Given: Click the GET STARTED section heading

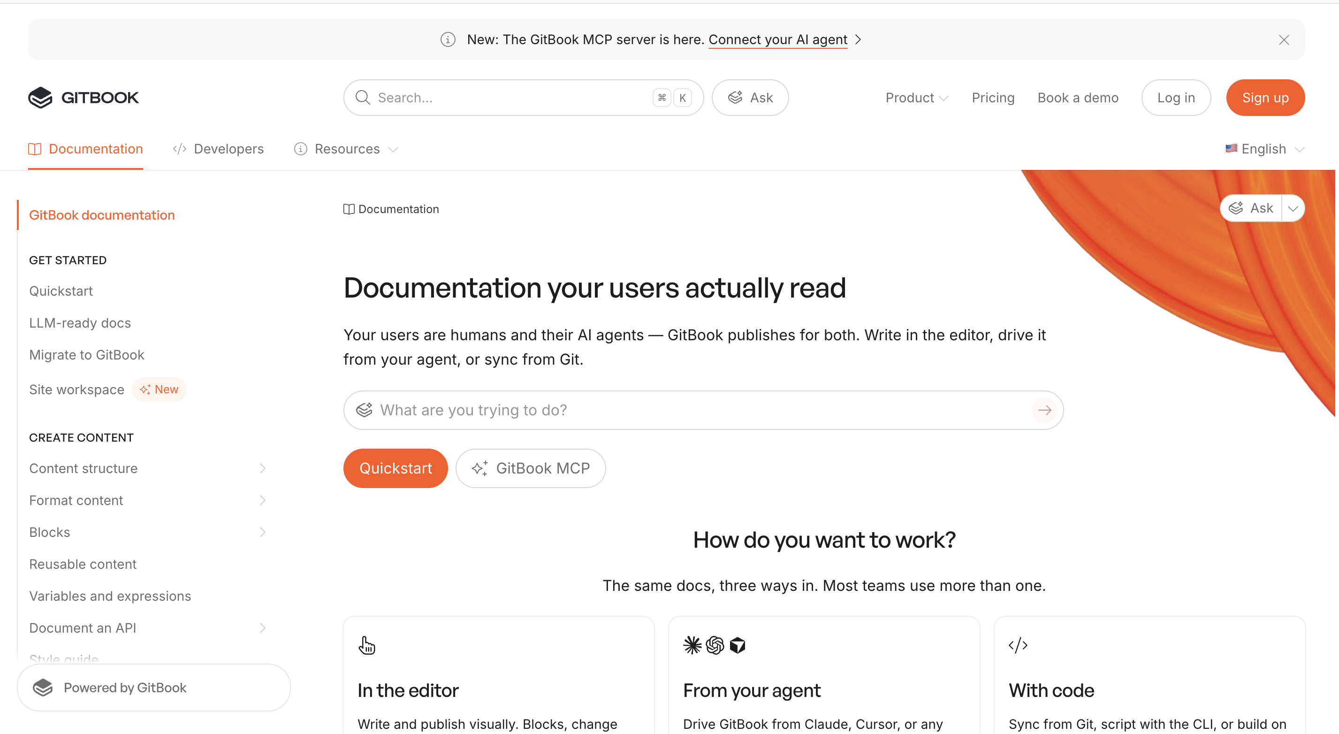Looking at the screenshot, I should point(68,260).
